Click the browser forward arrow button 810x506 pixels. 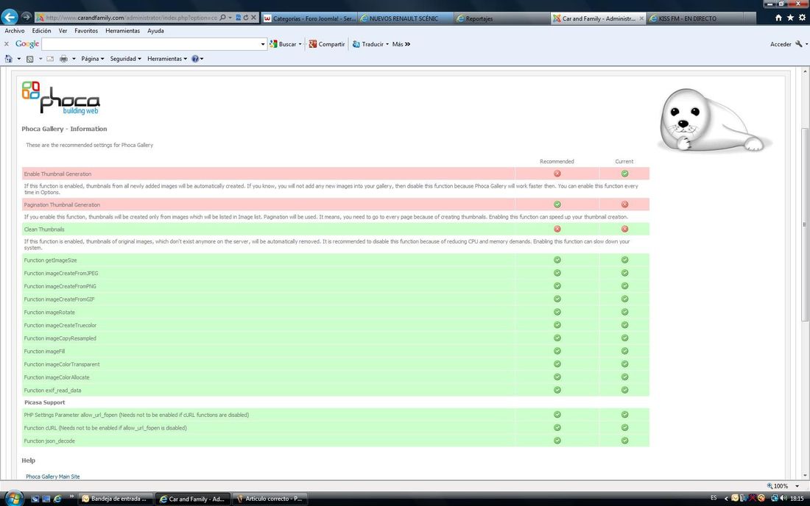click(x=27, y=17)
